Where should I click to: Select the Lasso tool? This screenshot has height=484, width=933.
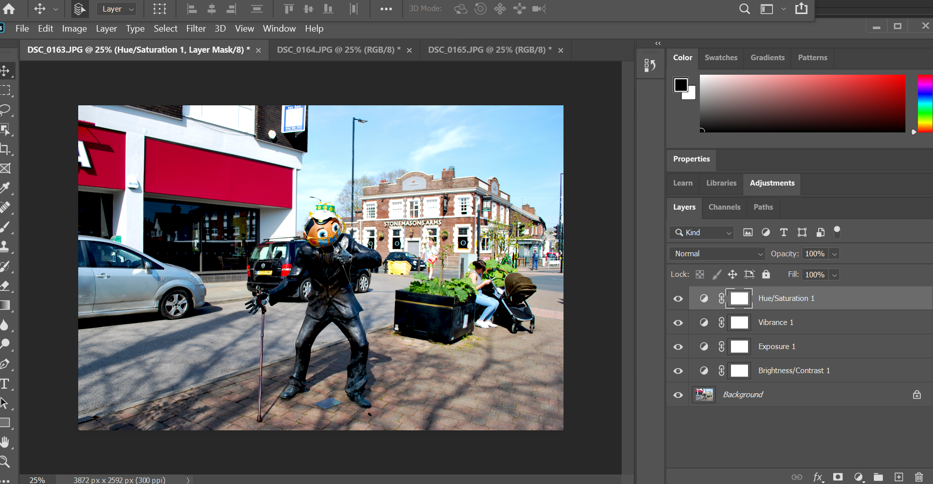click(5, 110)
